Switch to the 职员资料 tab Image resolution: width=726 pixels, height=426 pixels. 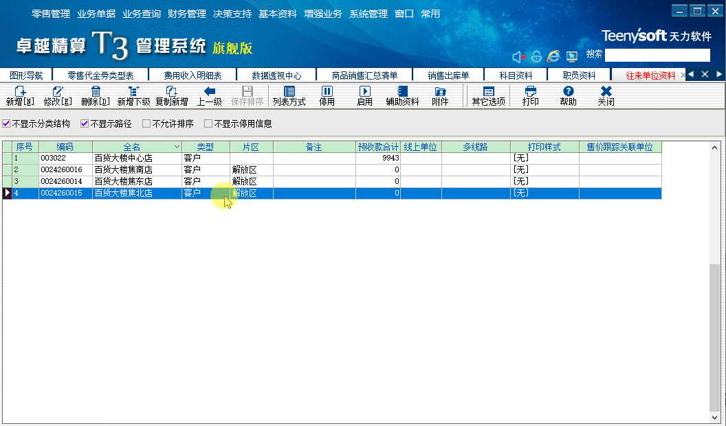(x=581, y=74)
